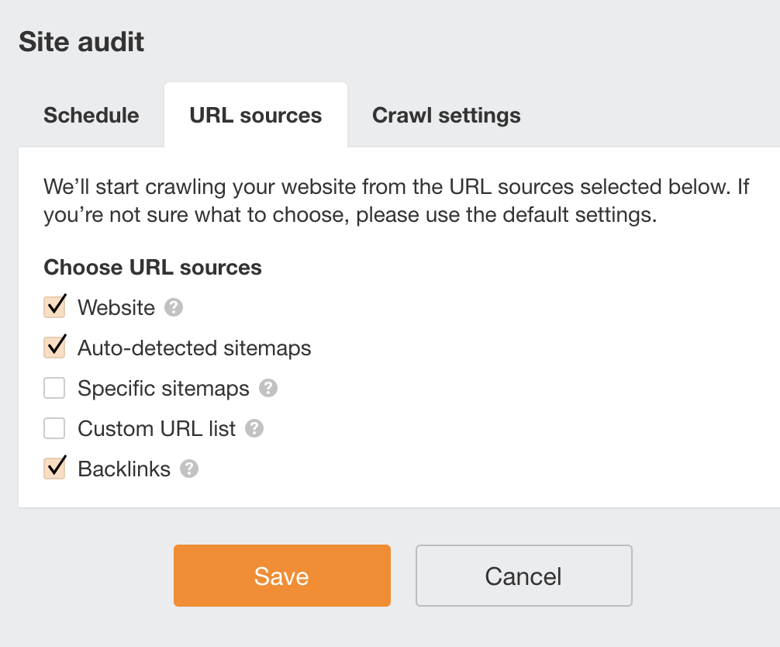780x647 pixels.
Task: Click the Backlinks label text
Action: 124,469
